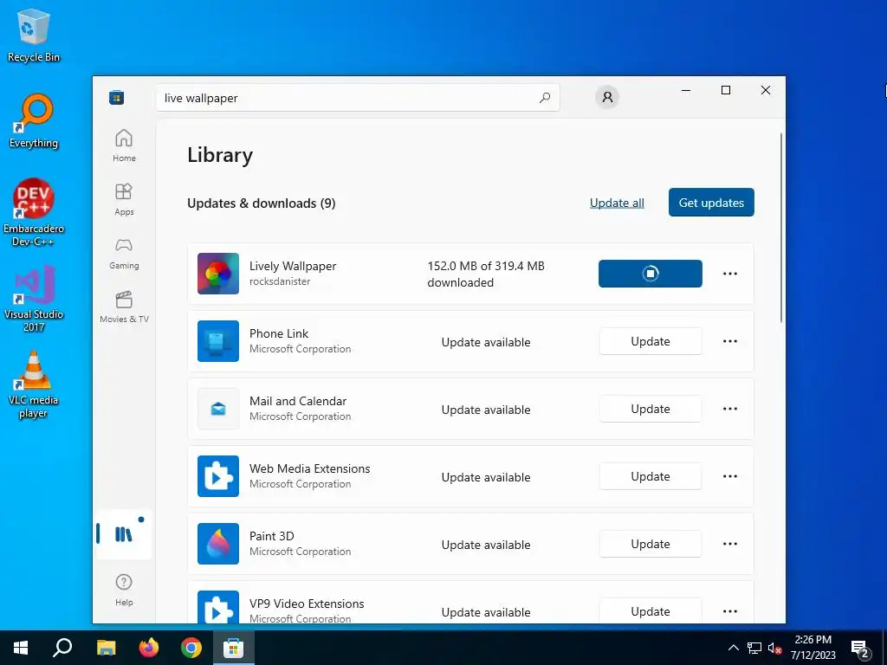Click the live wallpaper search field
This screenshot has width=887, height=665.
tap(358, 98)
